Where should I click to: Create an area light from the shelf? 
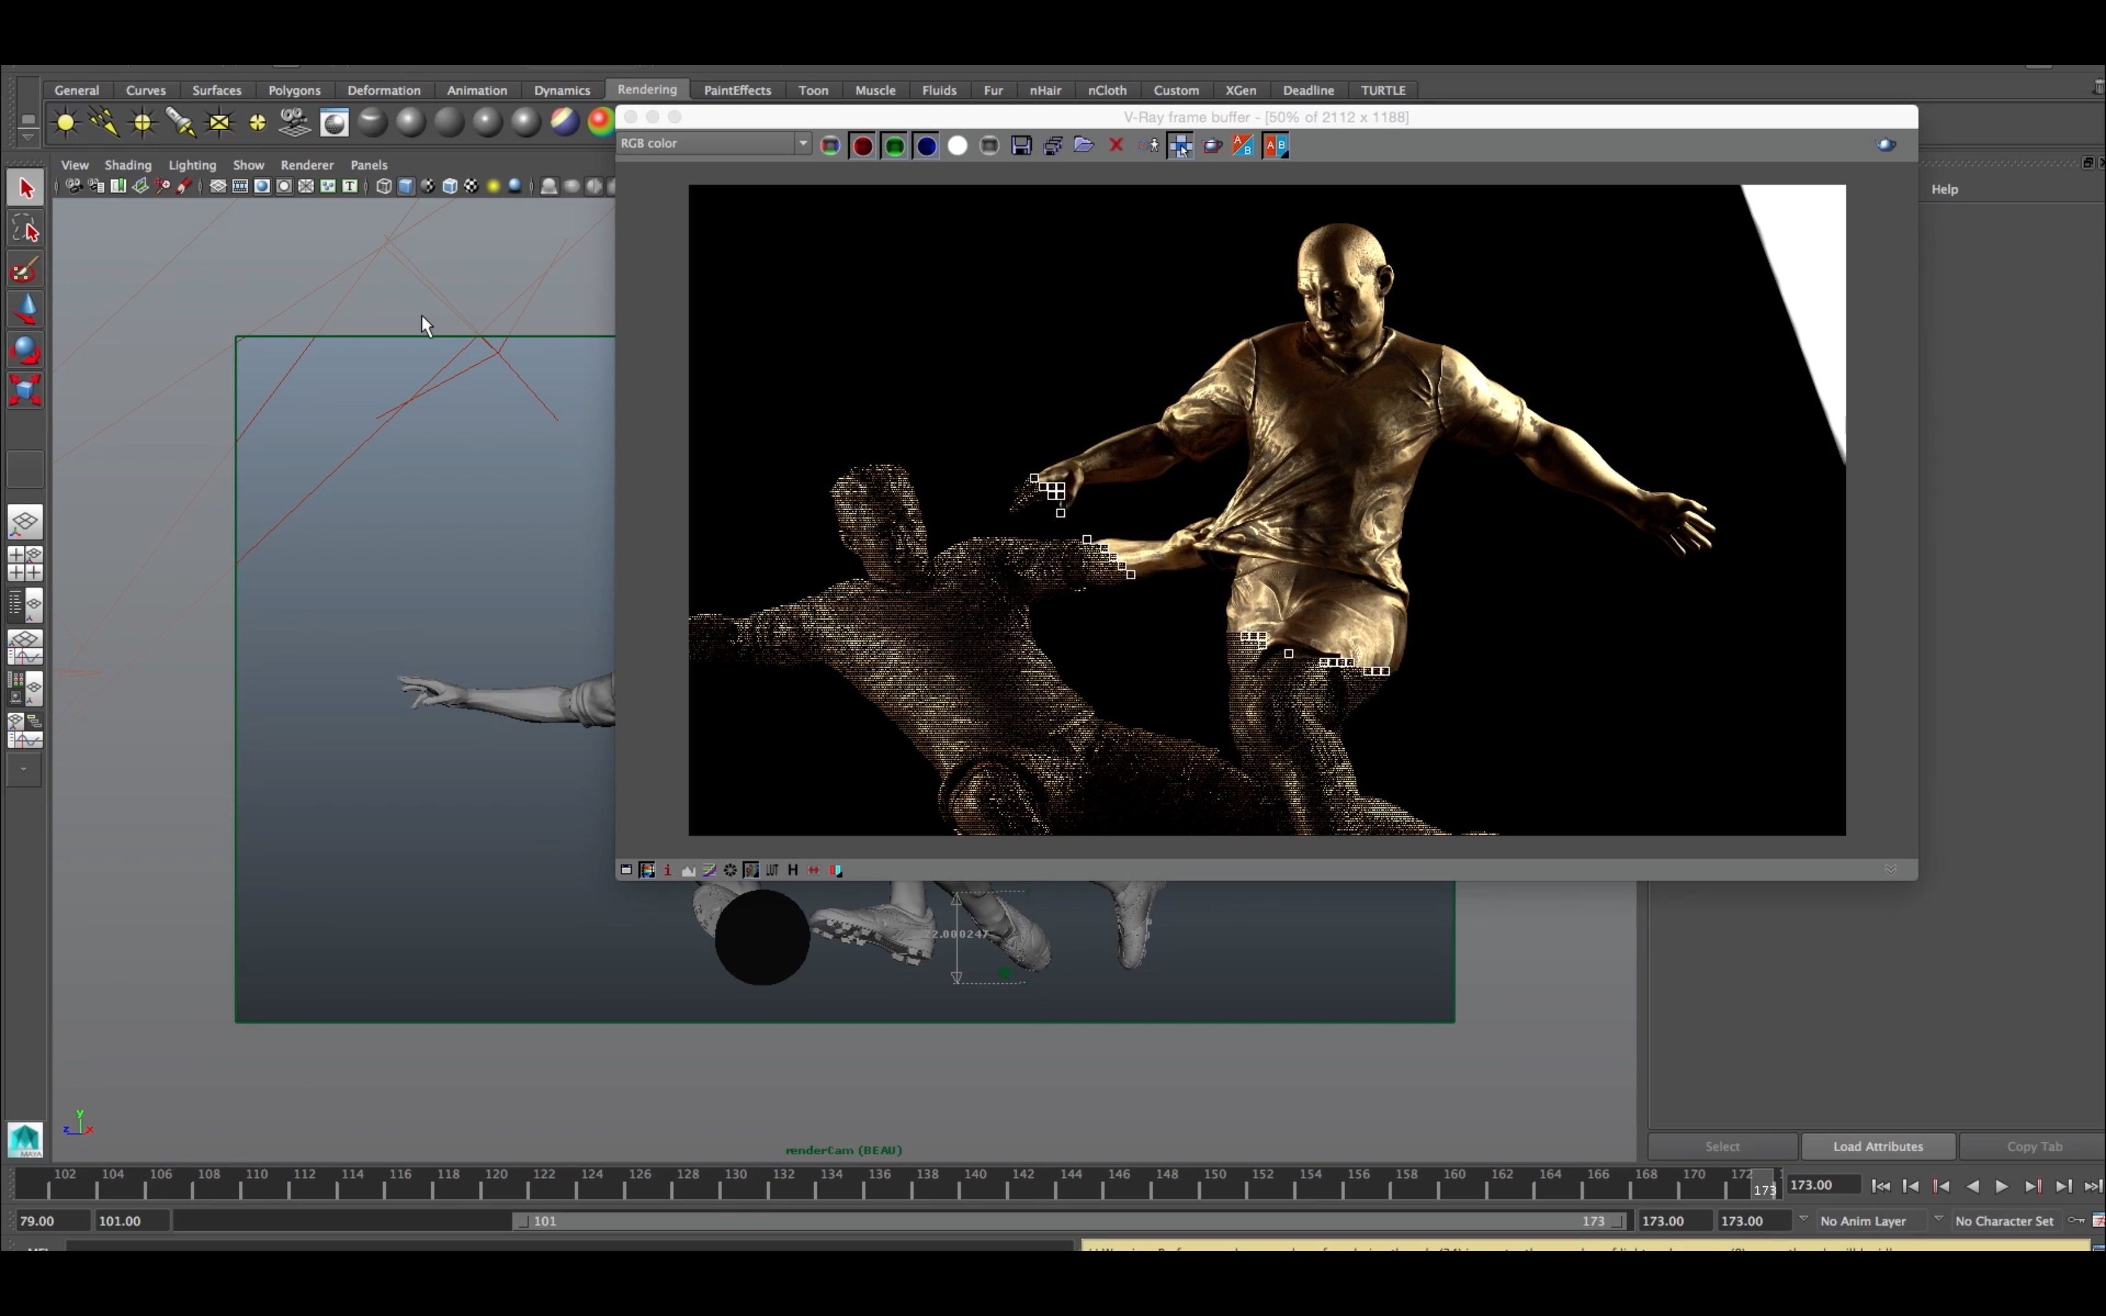click(x=219, y=123)
